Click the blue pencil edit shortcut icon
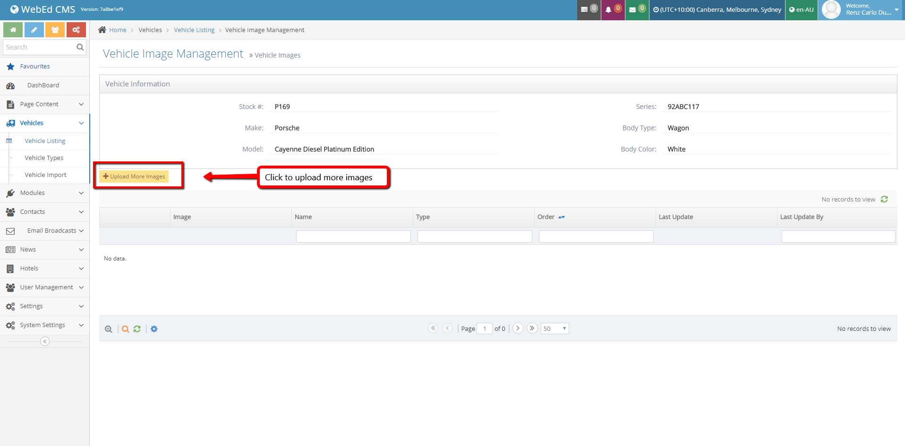 34,30
